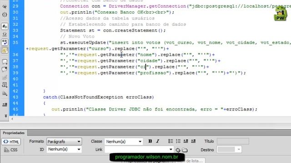
Task: Toggle Line Numbers in the coding toolbar
Action: point(5,26)
